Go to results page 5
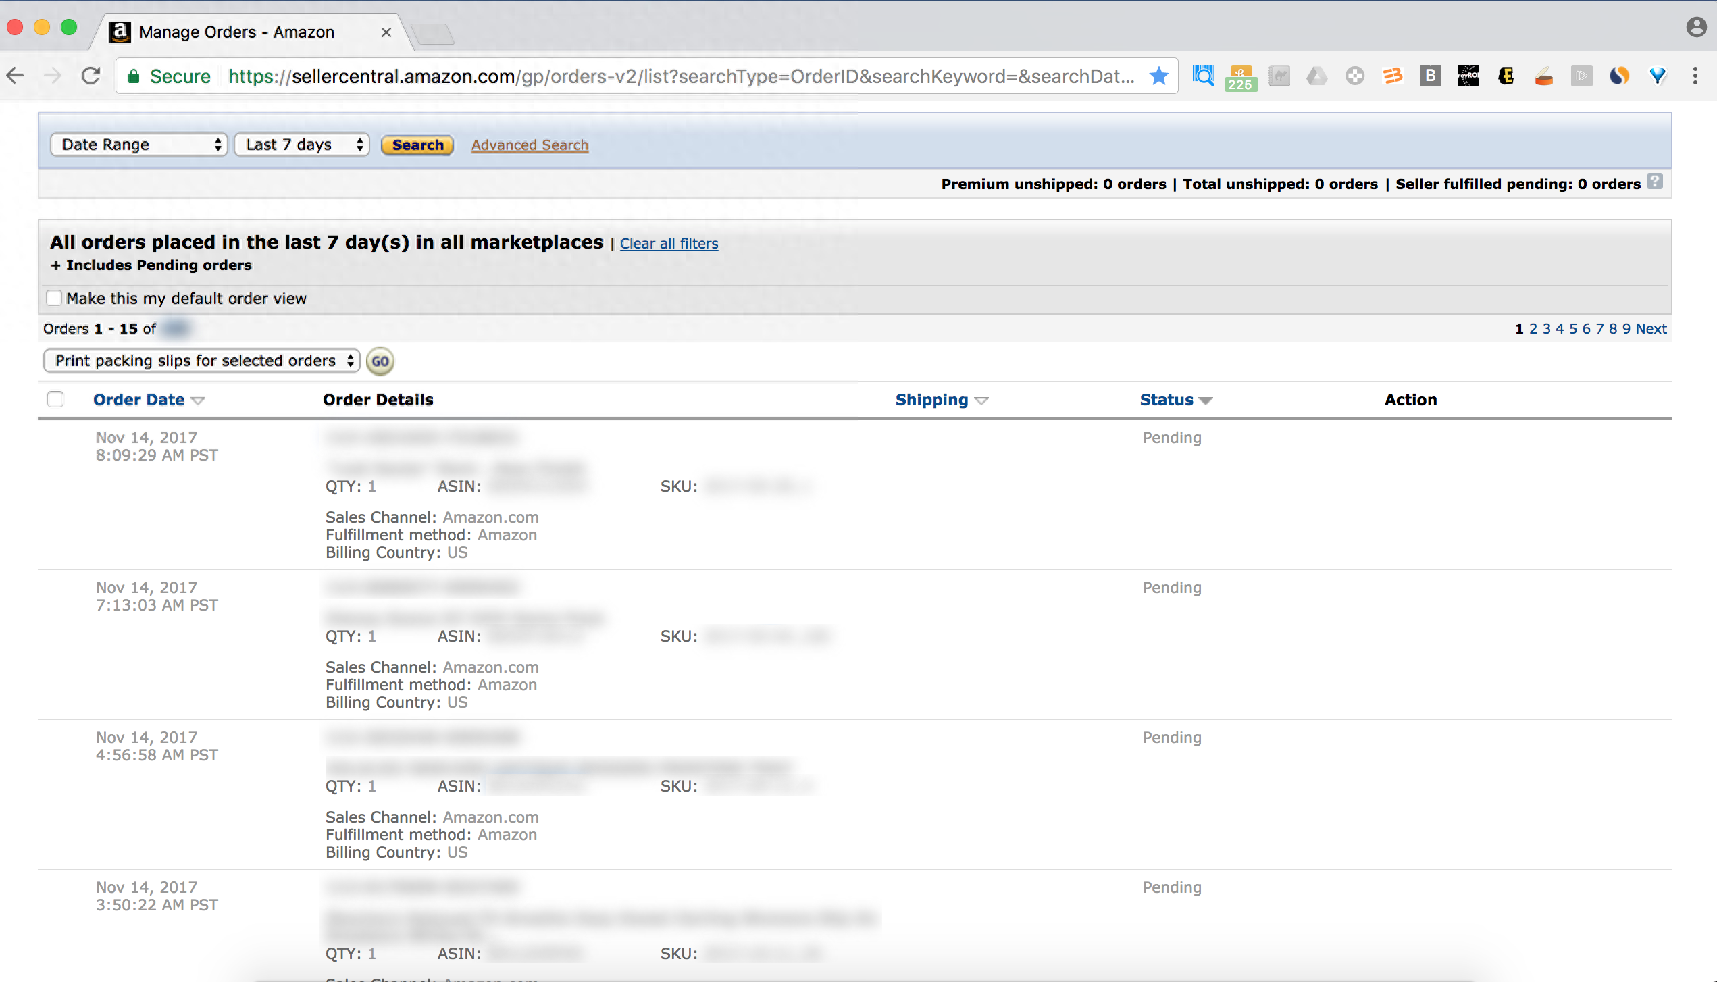This screenshot has width=1717, height=982. point(1573,328)
